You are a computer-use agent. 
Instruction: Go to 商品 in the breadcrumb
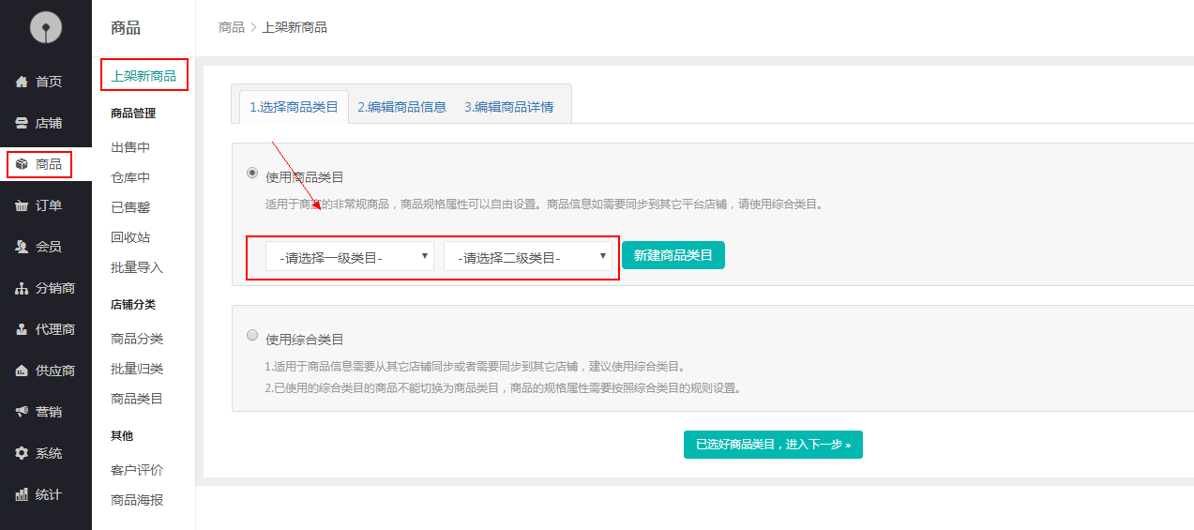231,28
